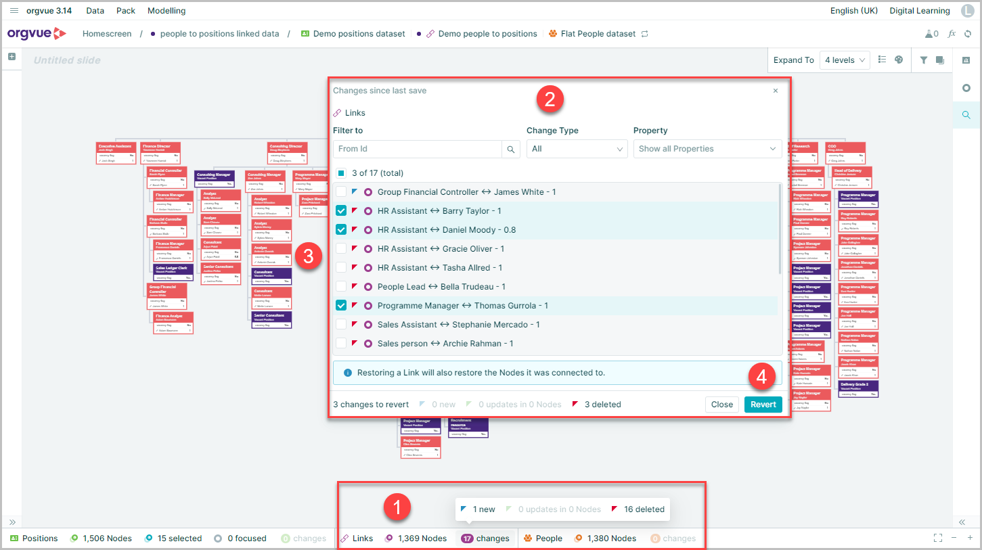The height and width of the screenshot is (550, 982).
Task: Untick Programme Manager Thomas Gurrola checkbox
Action: click(341, 306)
